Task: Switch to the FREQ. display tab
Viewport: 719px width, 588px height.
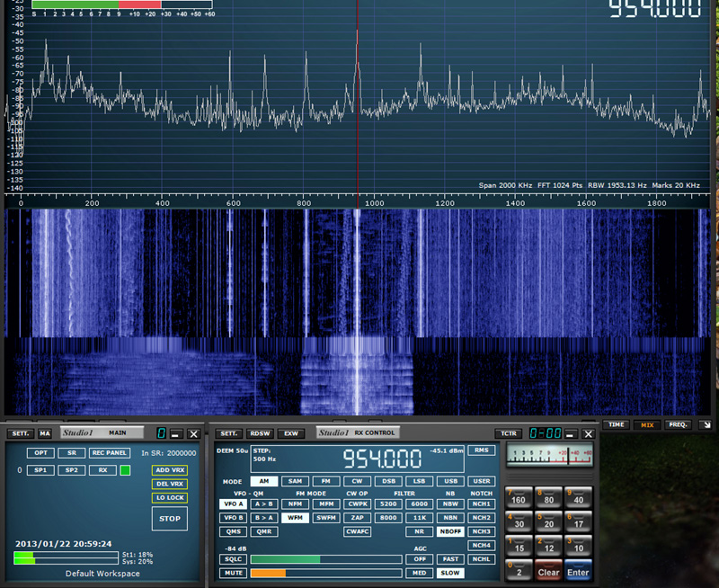Action: point(677,424)
